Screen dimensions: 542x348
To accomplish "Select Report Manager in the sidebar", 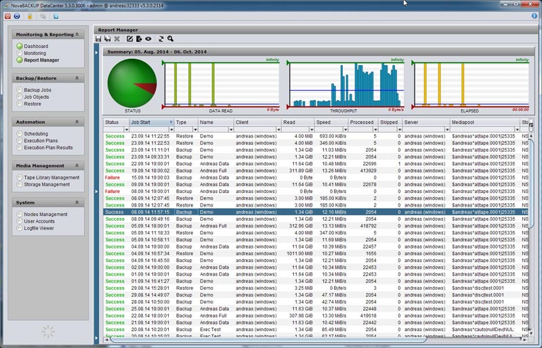I will pyautogui.click(x=38, y=60).
